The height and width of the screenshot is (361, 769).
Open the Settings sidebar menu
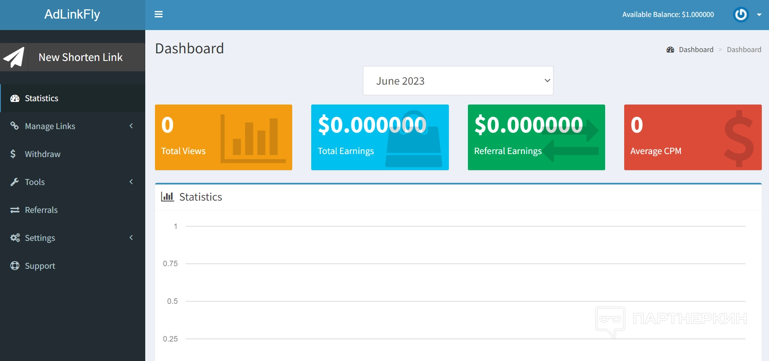(72, 238)
